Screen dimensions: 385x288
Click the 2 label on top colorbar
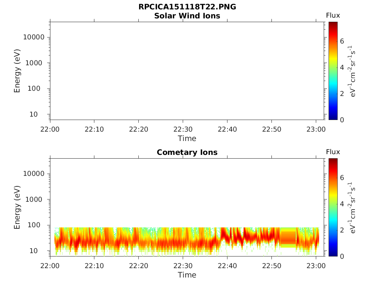(342, 93)
